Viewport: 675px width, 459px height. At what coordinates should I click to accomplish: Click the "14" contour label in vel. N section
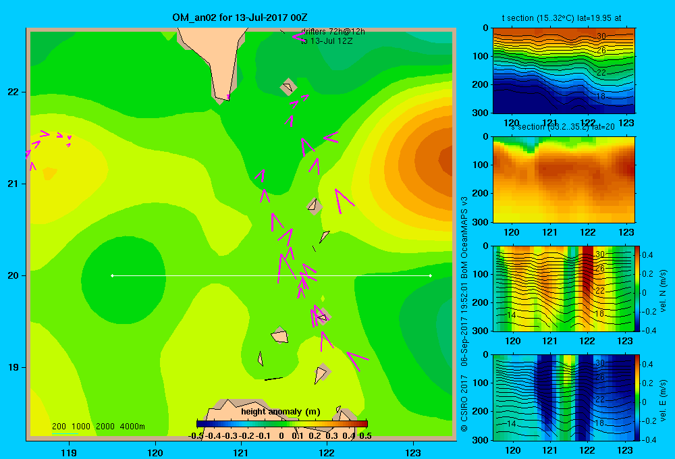pos(511,315)
